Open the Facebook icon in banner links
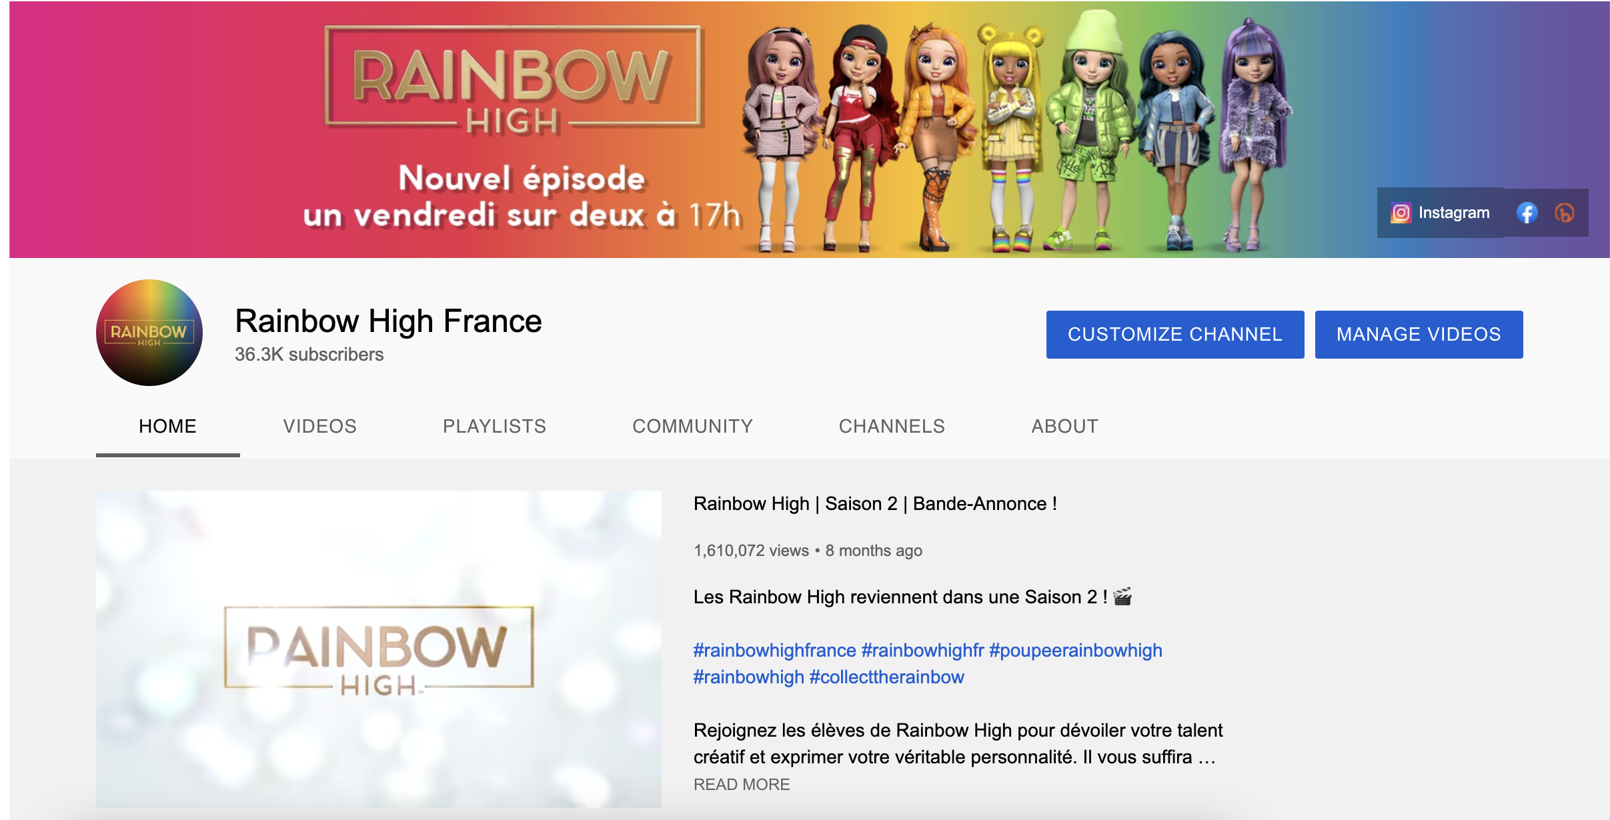1610x820 pixels. (x=1527, y=213)
